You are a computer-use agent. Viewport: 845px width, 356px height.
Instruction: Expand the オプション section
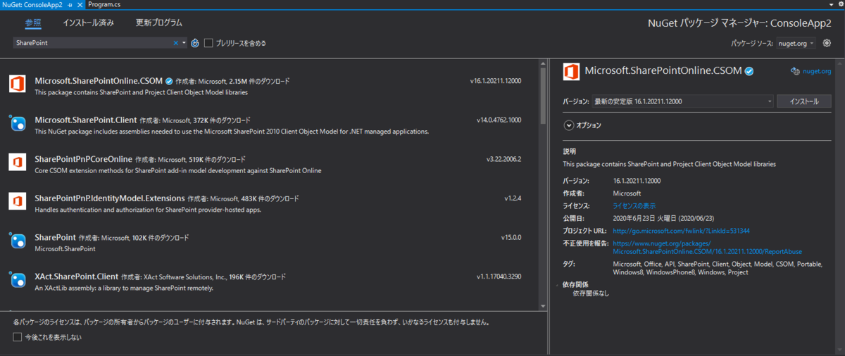[569, 125]
